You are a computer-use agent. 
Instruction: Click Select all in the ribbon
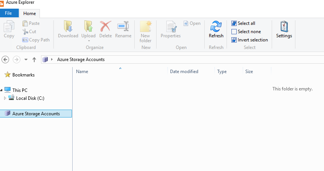[x=243, y=23]
